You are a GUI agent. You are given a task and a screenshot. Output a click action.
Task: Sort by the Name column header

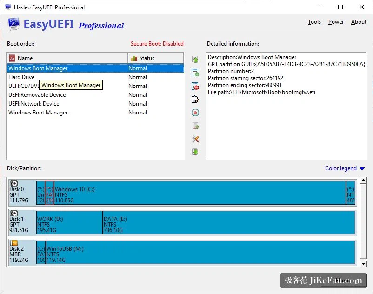(x=67, y=58)
